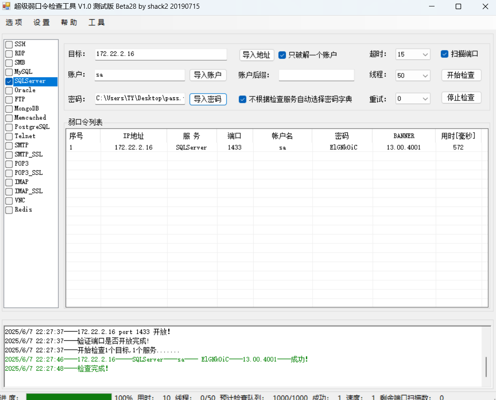496x400 pixels.
Task: Enable the Redis service checkbox
Action: point(9,210)
